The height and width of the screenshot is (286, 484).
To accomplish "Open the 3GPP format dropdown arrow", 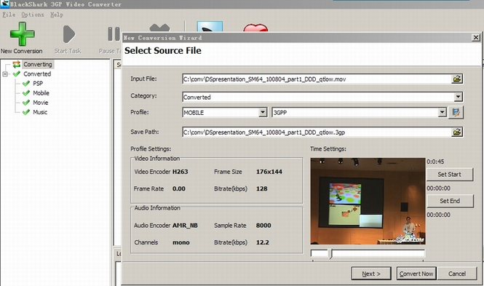I will [442, 112].
